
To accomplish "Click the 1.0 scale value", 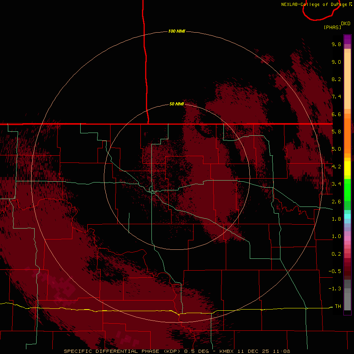I will pyautogui.click(x=336, y=236).
